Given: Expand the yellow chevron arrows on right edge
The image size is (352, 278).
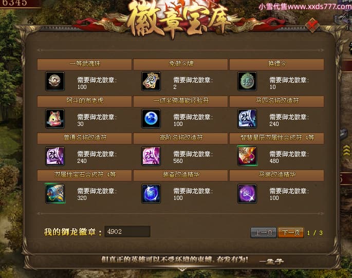Looking at the screenshot, I should pos(347,151).
